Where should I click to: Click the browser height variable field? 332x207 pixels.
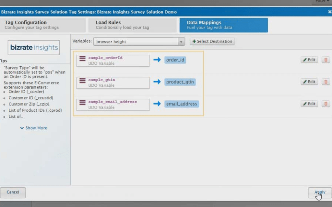[x=136, y=42]
